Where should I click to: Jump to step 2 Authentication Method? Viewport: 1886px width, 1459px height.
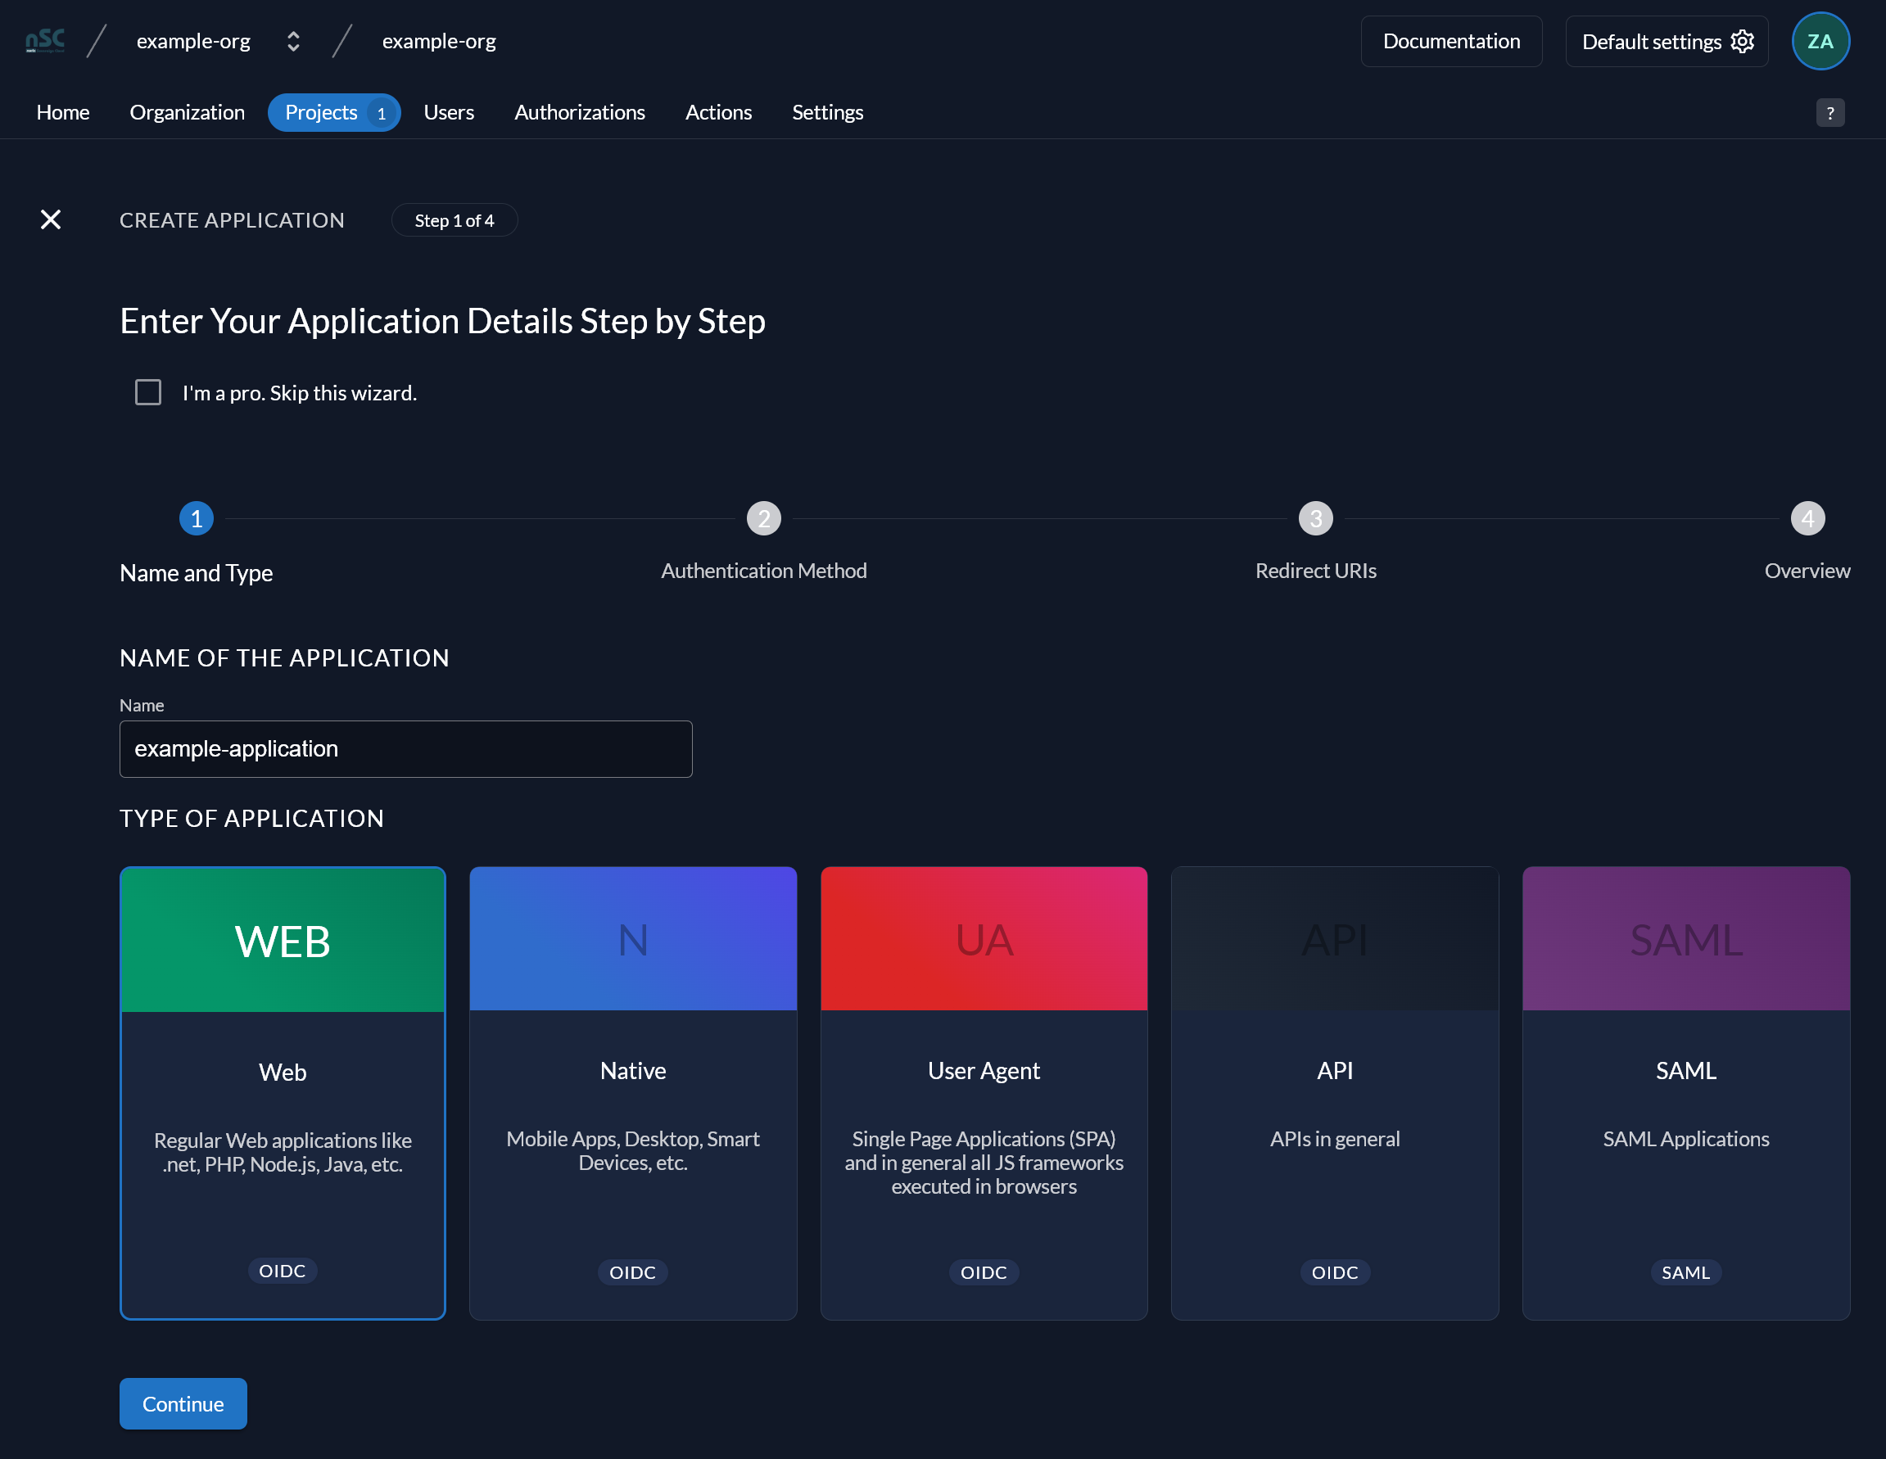(763, 518)
